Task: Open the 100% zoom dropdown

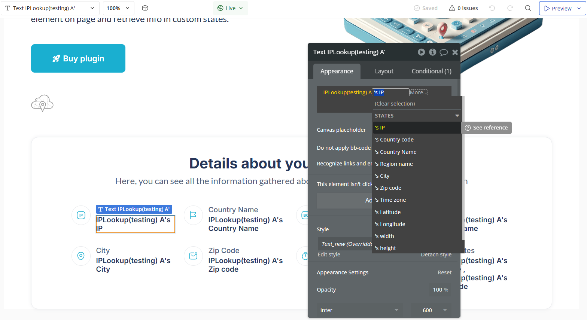Action: pos(118,8)
